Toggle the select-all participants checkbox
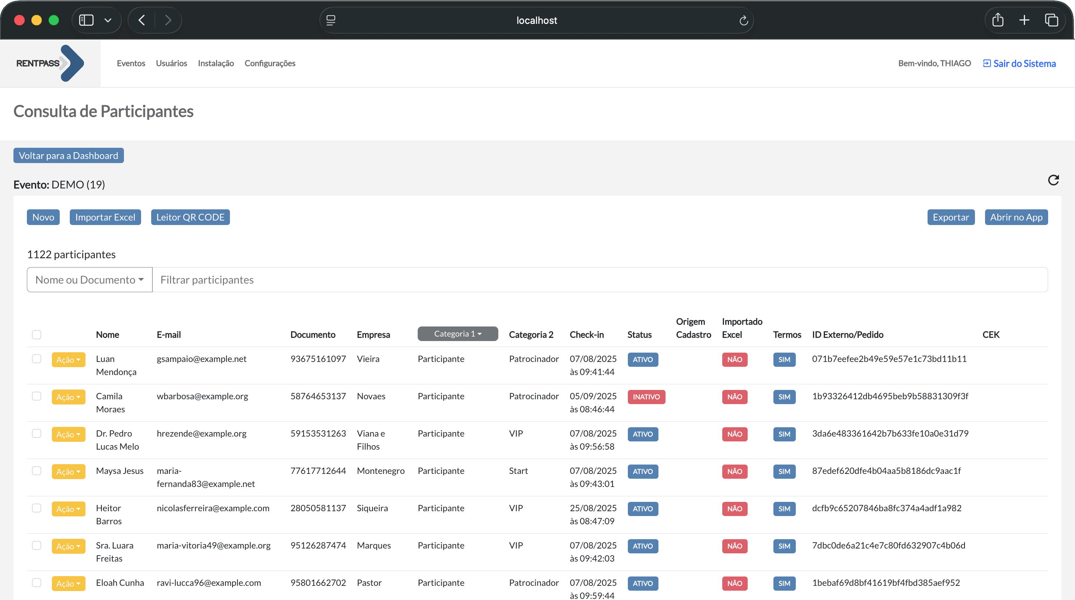Screen dimensions: 1075x600 [37, 334]
